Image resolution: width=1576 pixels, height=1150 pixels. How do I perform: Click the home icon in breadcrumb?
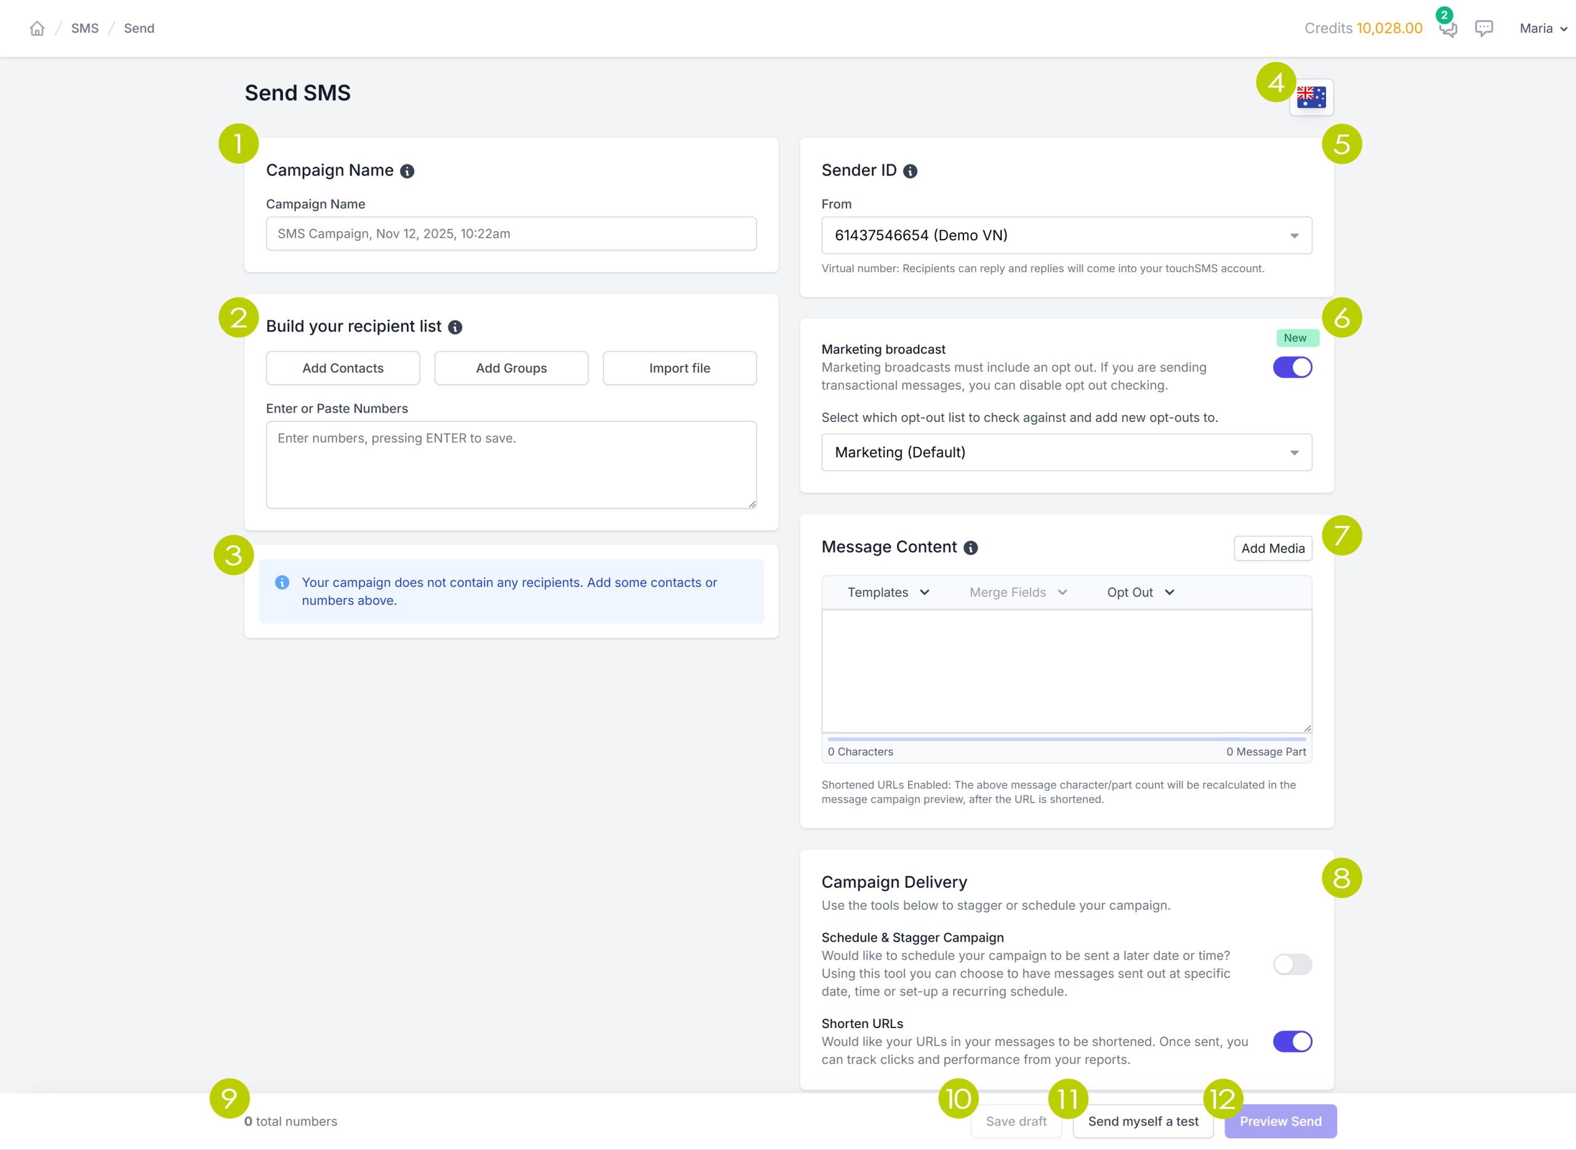pos(37,28)
